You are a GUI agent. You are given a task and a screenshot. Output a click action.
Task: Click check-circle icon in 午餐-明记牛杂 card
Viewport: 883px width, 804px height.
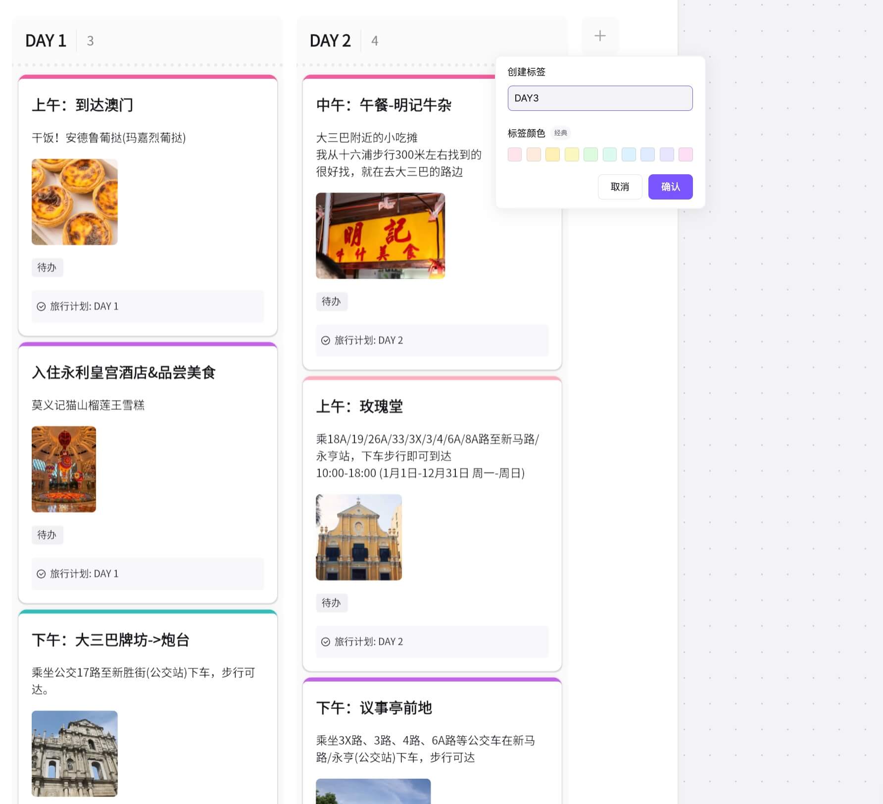[326, 341]
